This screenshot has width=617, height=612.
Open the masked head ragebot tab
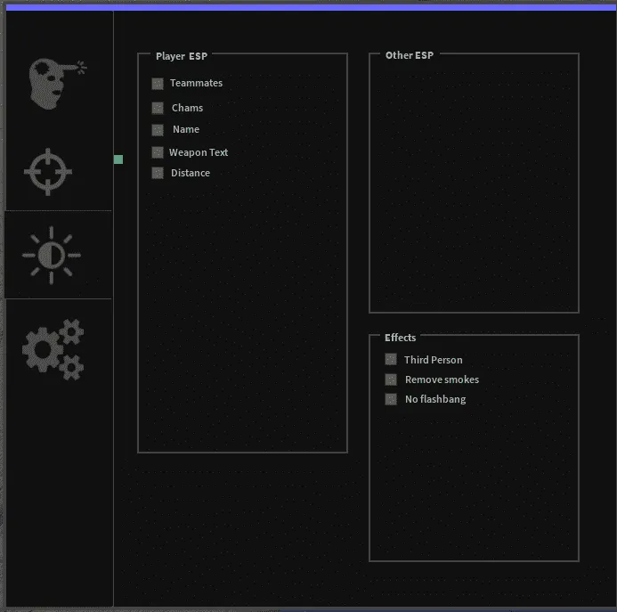[x=57, y=84]
